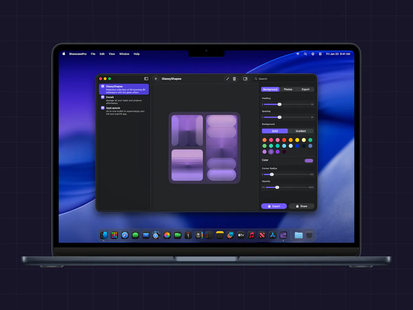Click the Padding slider handle
Viewport: 413px width, 310px height.
click(279, 104)
